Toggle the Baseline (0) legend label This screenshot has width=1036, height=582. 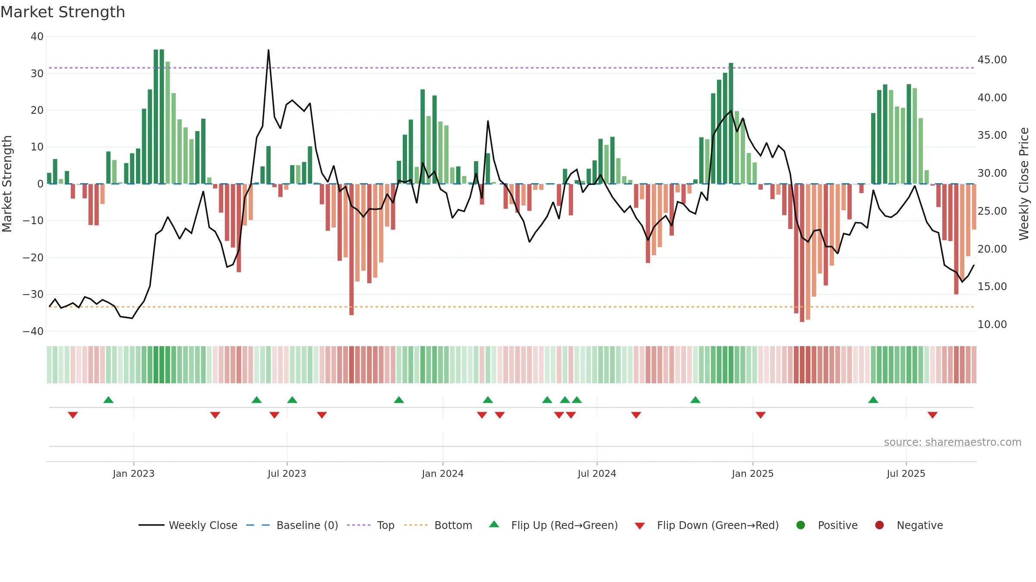pos(307,525)
